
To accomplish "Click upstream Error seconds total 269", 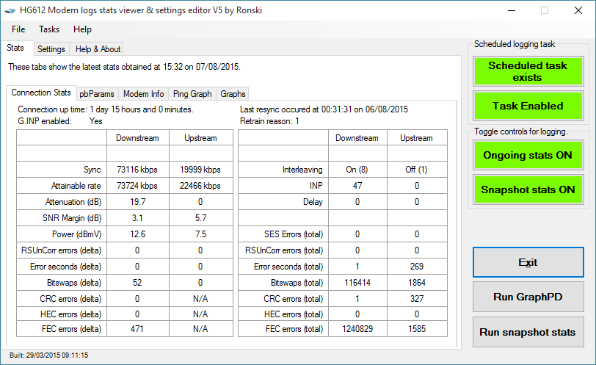I will 417,267.
